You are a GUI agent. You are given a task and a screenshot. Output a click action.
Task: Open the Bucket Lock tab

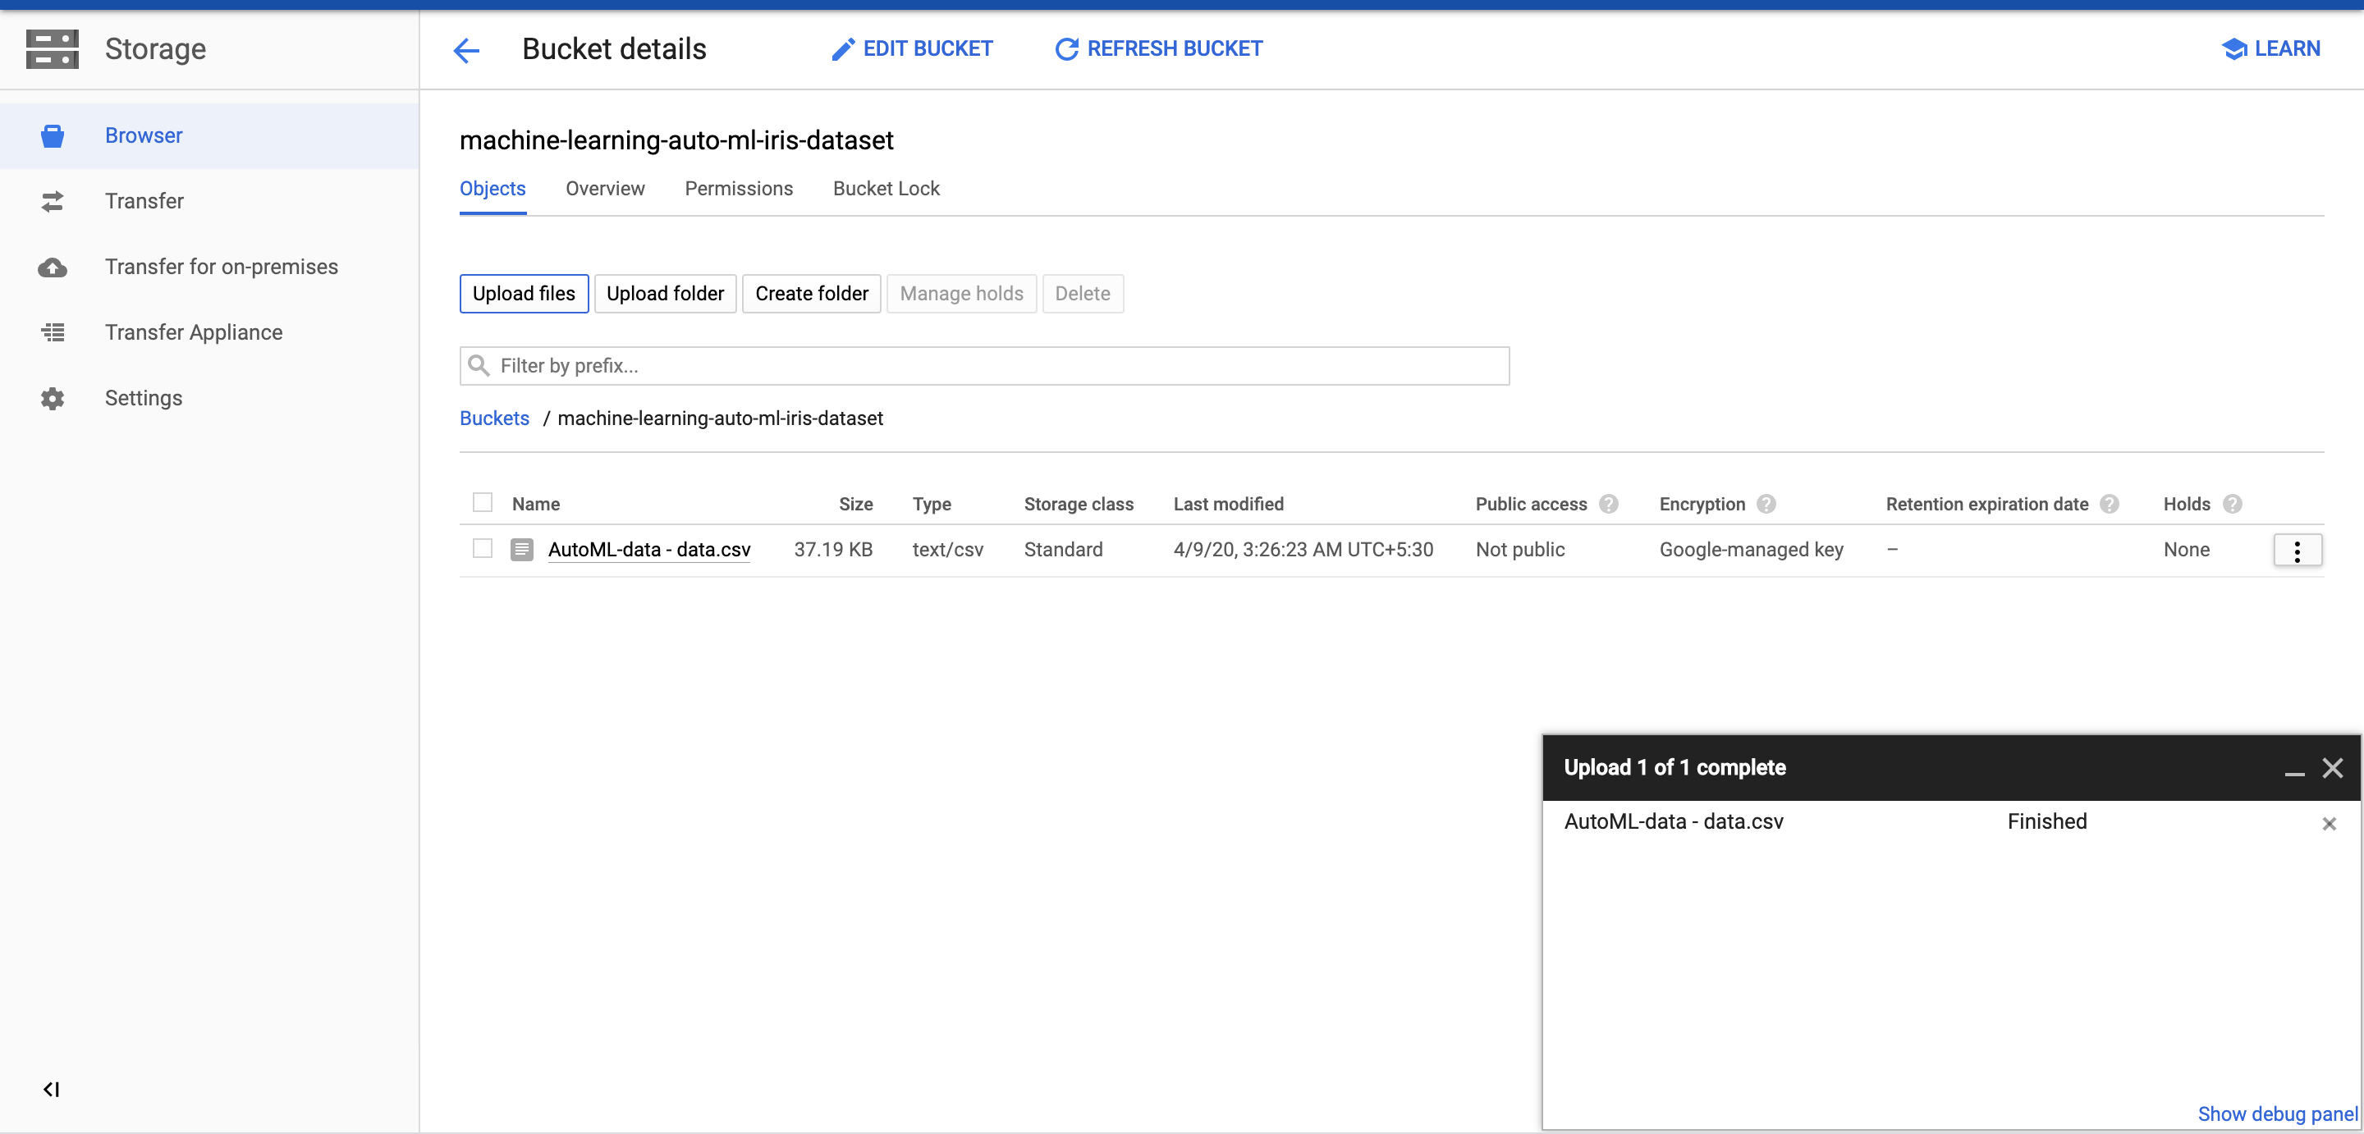(886, 188)
